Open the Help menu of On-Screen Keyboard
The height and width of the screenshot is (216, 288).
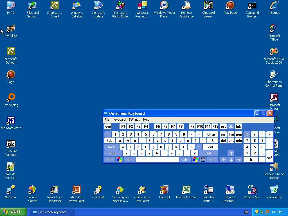[x=146, y=120]
